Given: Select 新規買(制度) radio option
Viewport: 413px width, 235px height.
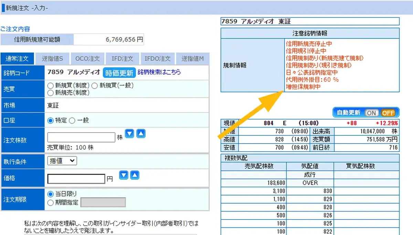Looking at the screenshot, I should tap(50, 86).
